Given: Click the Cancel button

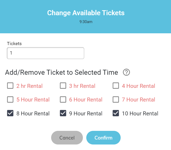Looking at the screenshot, I should (x=67, y=138).
